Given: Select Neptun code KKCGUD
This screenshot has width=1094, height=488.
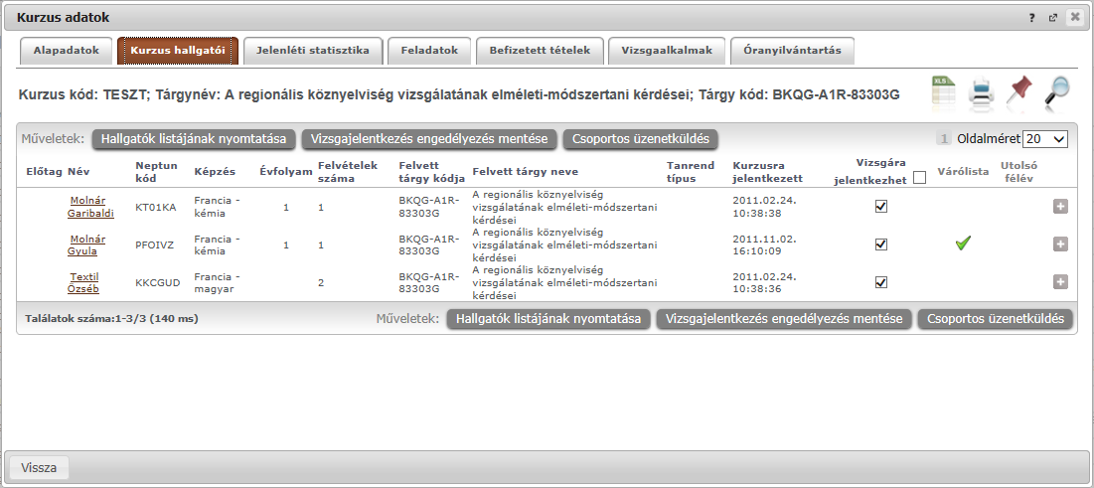Looking at the screenshot, I should coord(158,282).
